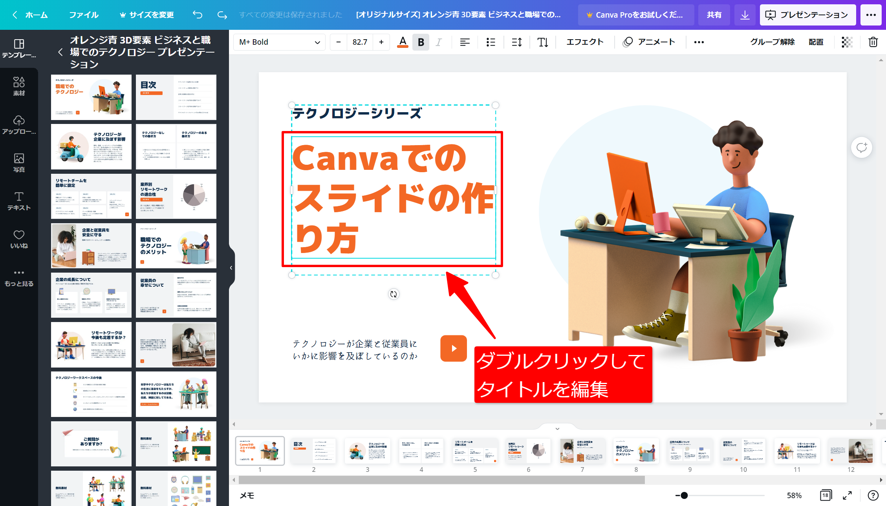Screen dimensions: 886x506
Task: Select the slide subtitle テクノロジーが企業と従業員に
Action: tap(355, 349)
